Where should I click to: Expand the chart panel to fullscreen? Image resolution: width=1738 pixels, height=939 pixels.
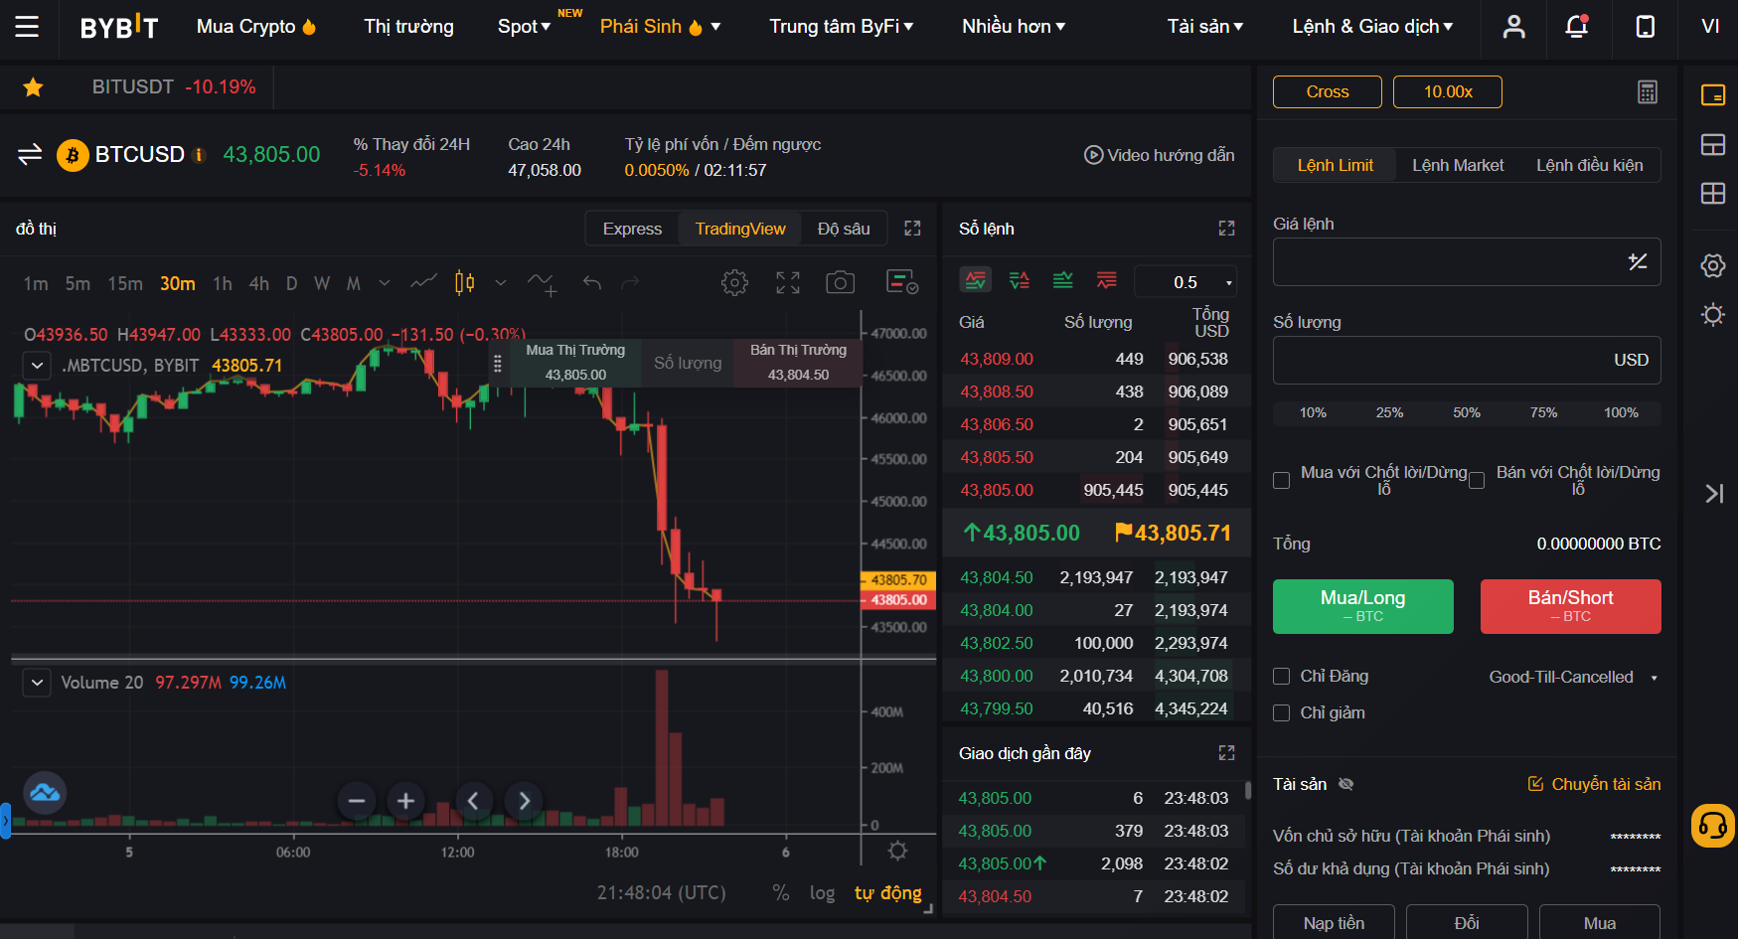(912, 229)
